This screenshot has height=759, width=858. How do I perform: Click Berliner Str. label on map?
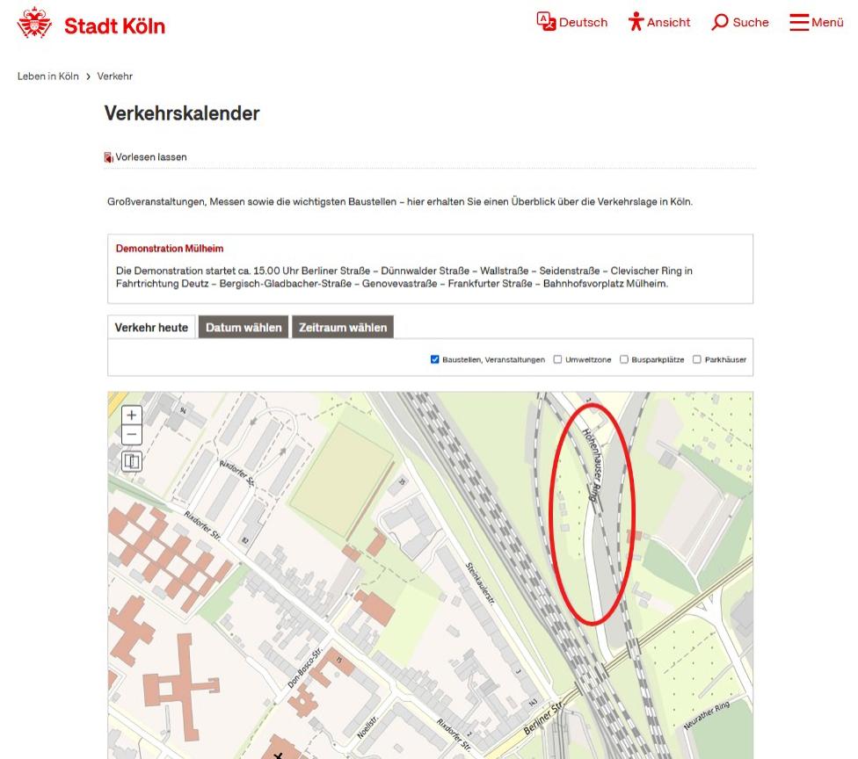[x=543, y=719]
